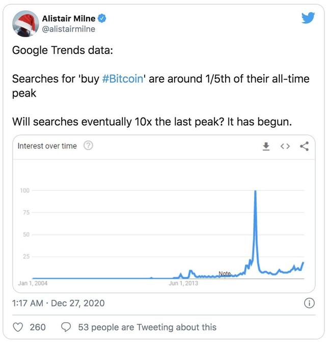This screenshot has width=326, height=342.
Task: Click the peak spike of the trend line
Action: [x=255, y=192]
